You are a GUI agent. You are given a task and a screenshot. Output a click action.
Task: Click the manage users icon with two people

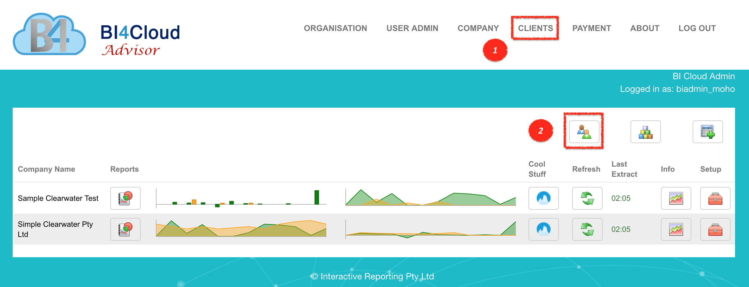click(584, 132)
